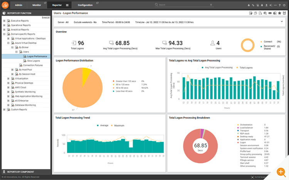Open Virtual Applications / Desktops reports
Screen dimensions: 289x180
pyautogui.click(x=30, y=39)
